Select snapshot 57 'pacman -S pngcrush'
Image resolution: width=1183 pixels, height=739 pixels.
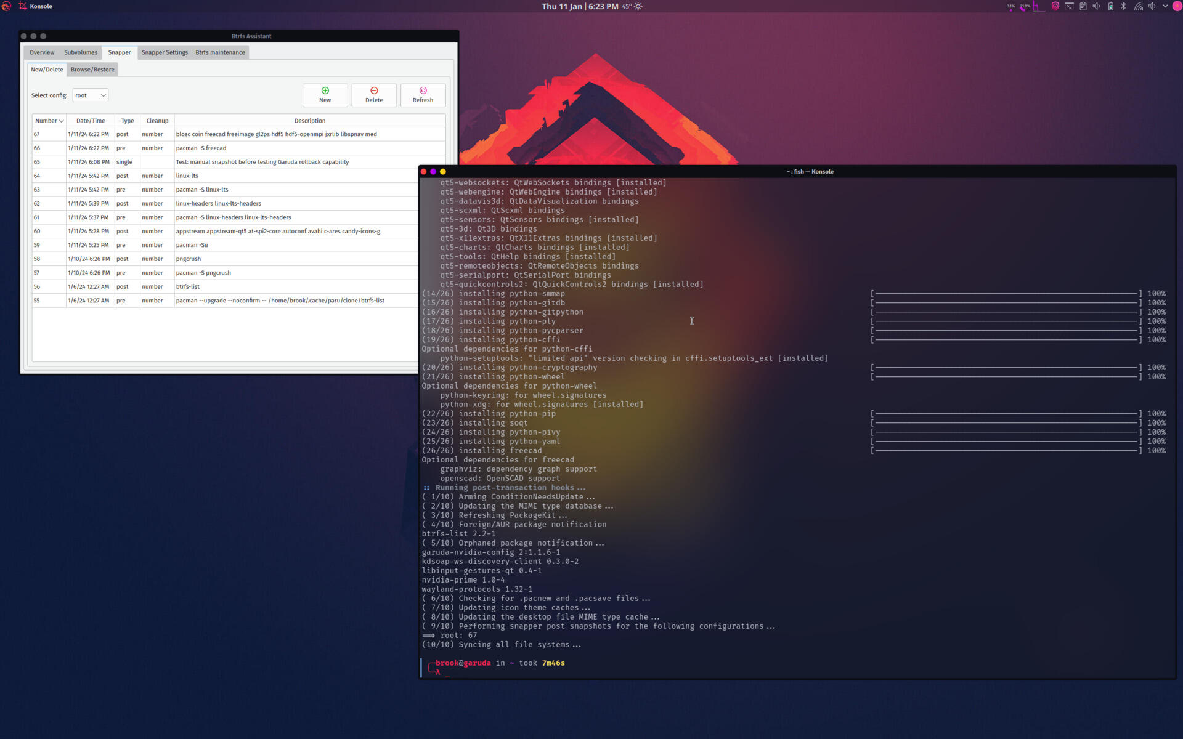[226, 273]
